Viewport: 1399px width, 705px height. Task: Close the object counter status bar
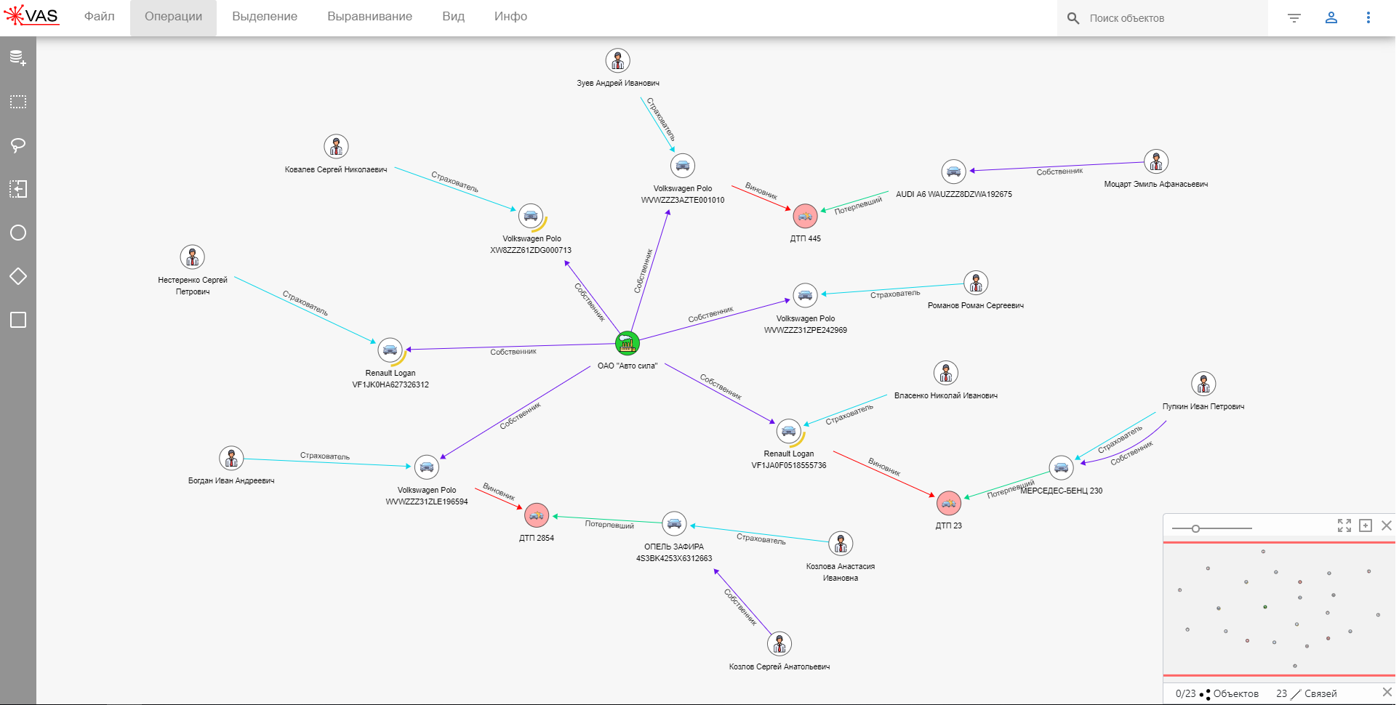tap(1387, 693)
